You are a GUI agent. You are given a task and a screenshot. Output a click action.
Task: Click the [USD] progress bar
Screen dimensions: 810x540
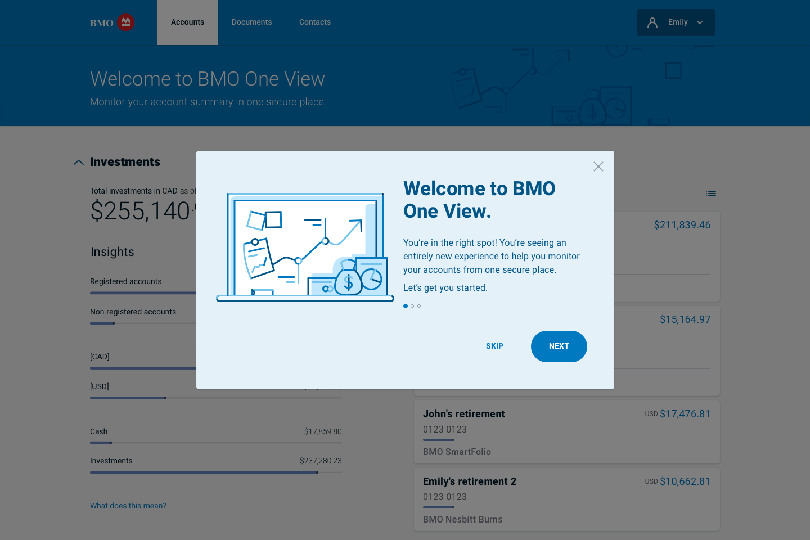click(x=216, y=398)
